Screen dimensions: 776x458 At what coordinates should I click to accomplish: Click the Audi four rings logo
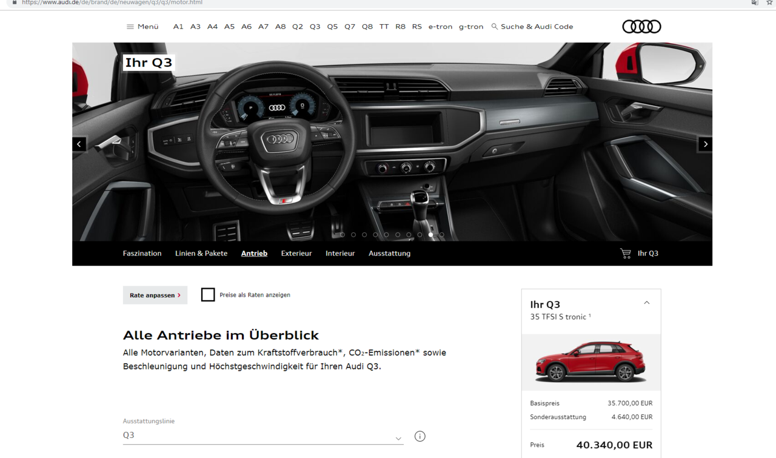(x=641, y=27)
